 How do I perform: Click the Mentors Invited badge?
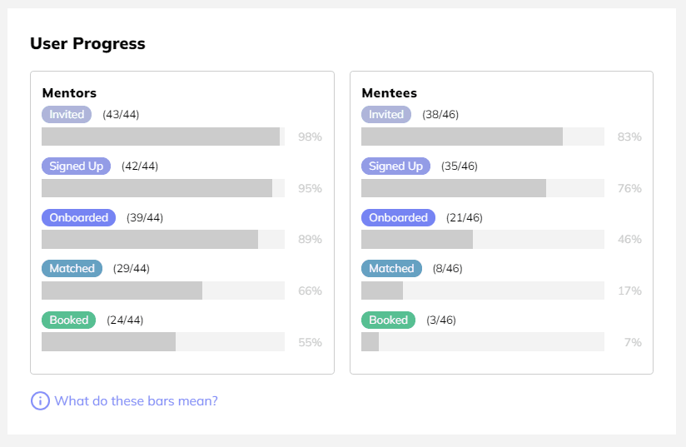(x=67, y=115)
